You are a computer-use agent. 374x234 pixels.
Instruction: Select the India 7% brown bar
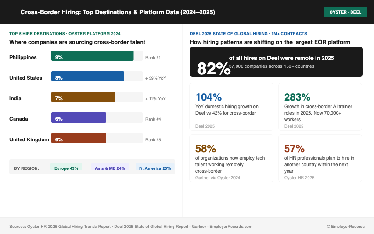coord(83,97)
